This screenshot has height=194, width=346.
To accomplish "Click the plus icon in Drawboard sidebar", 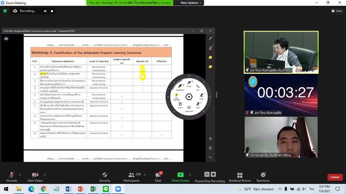I will pyautogui.click(x=210, y=138).
